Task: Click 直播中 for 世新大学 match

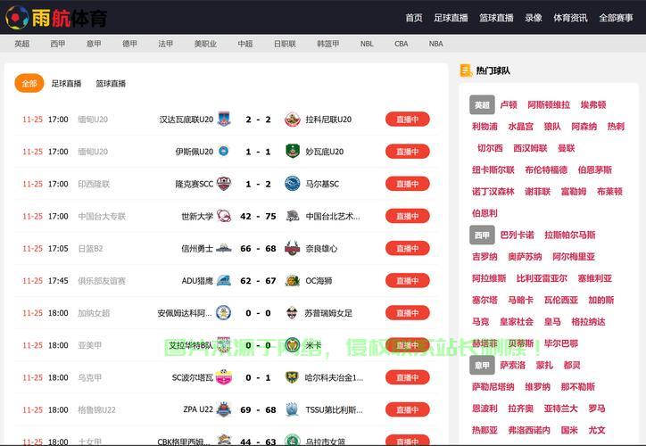Action: click(x=408, y=216)
